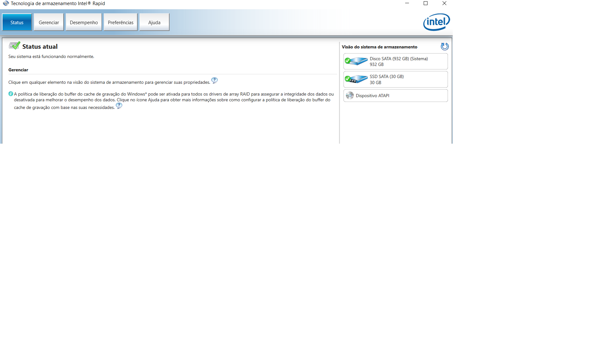Click the Status atual checkmark icon

(x=14, y=46)
